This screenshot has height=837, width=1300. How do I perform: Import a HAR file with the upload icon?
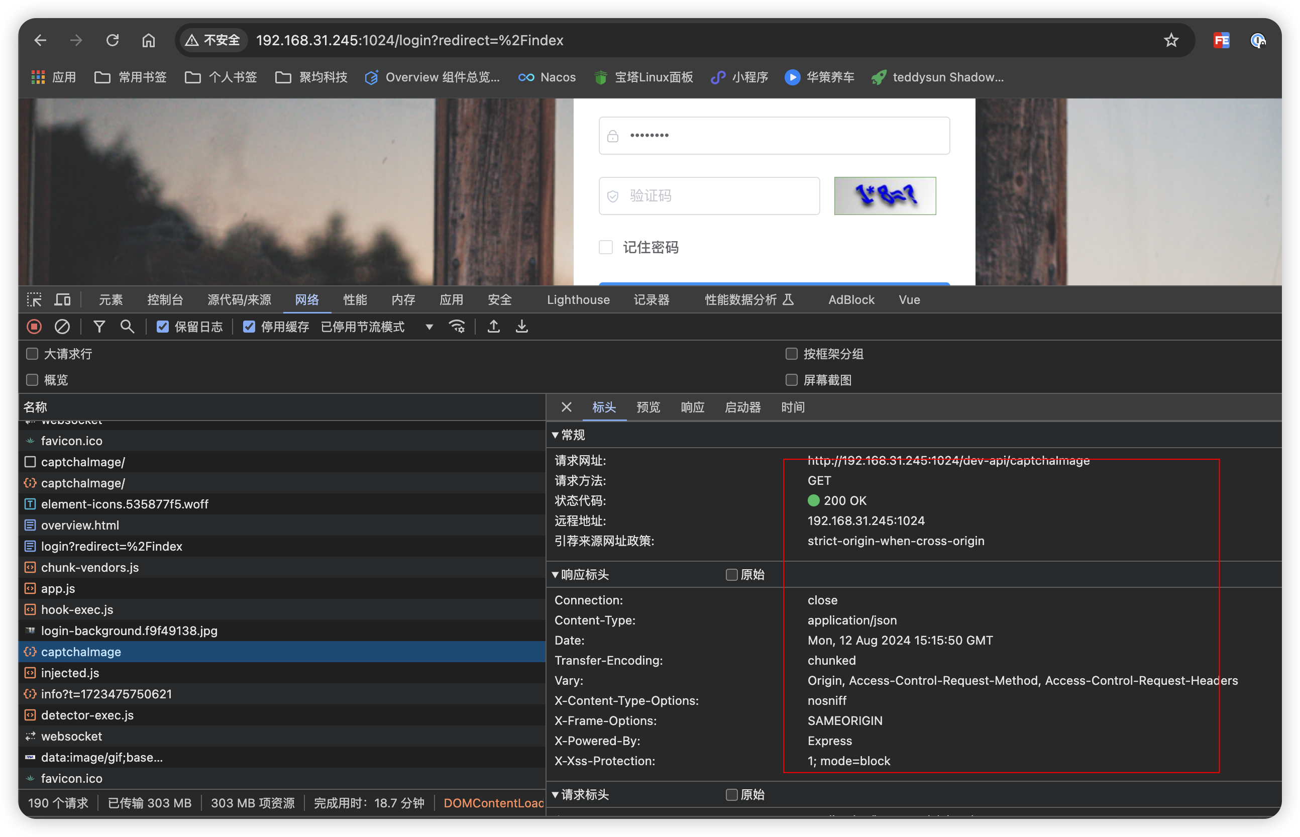[493, 326]
